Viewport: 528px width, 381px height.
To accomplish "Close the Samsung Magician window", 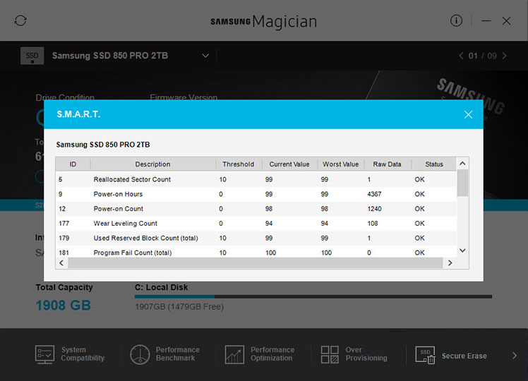I will pos(506,21).
